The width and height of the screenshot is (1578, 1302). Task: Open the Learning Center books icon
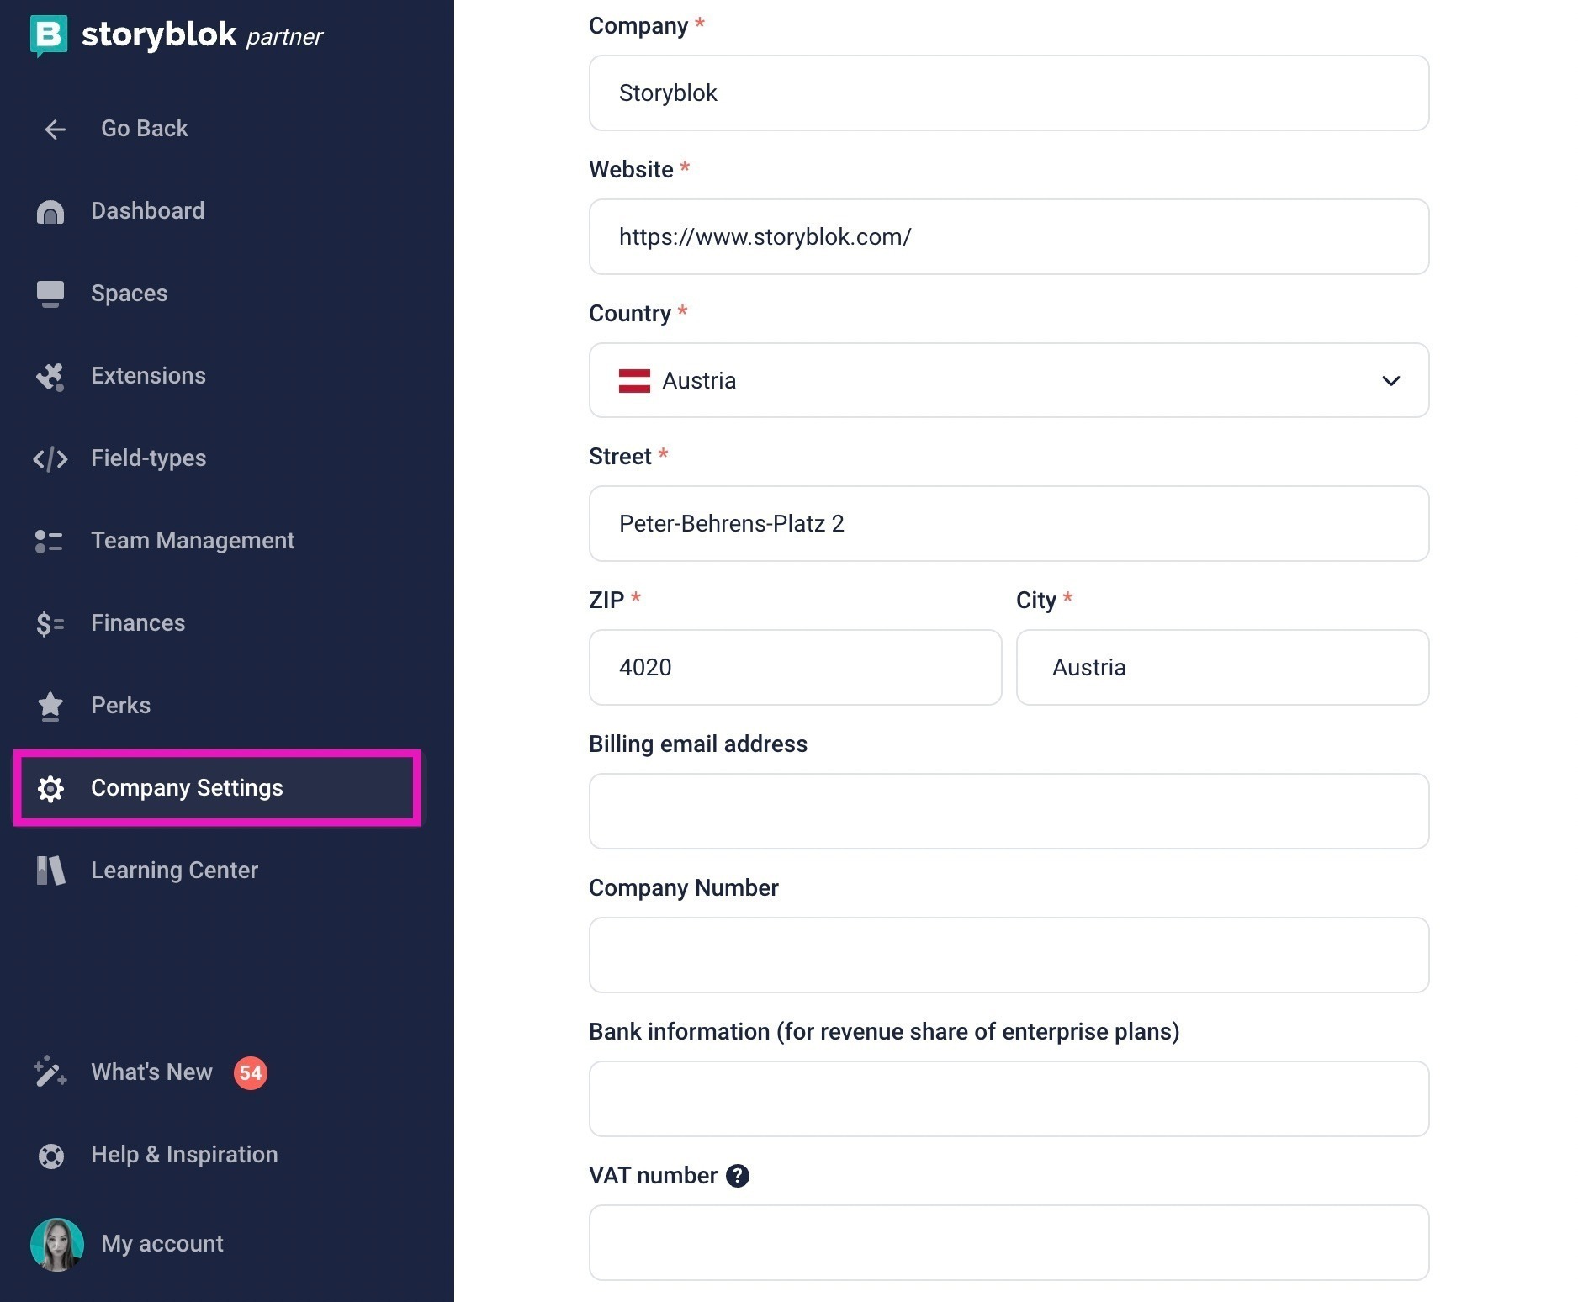[x=50, y=871]
